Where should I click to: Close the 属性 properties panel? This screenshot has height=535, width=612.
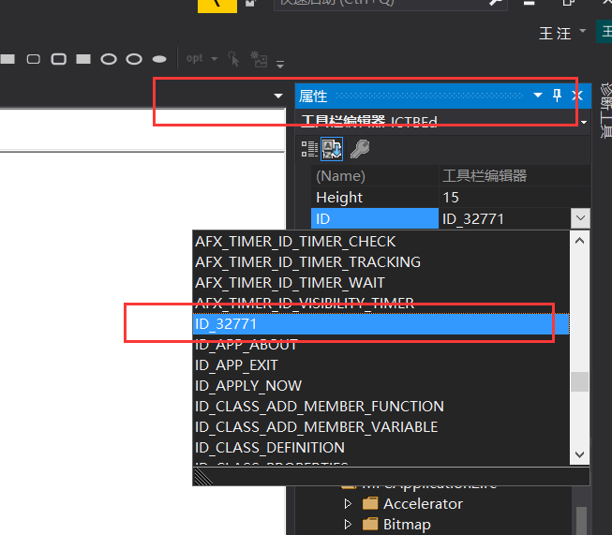pyautogui.click(x=577, y=96)
